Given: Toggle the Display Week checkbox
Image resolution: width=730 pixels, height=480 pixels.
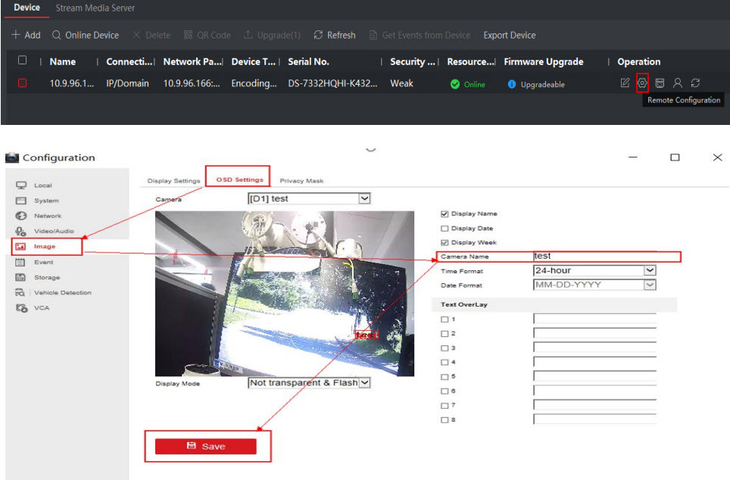Looking at the screenshot, I should coord(445,242).
